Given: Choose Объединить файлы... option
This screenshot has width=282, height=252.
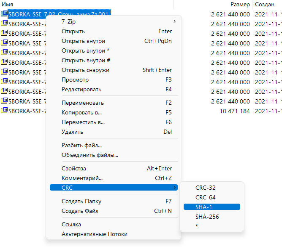Looking at the screenshot, I should pyautogui.click(x=90, y=155).
